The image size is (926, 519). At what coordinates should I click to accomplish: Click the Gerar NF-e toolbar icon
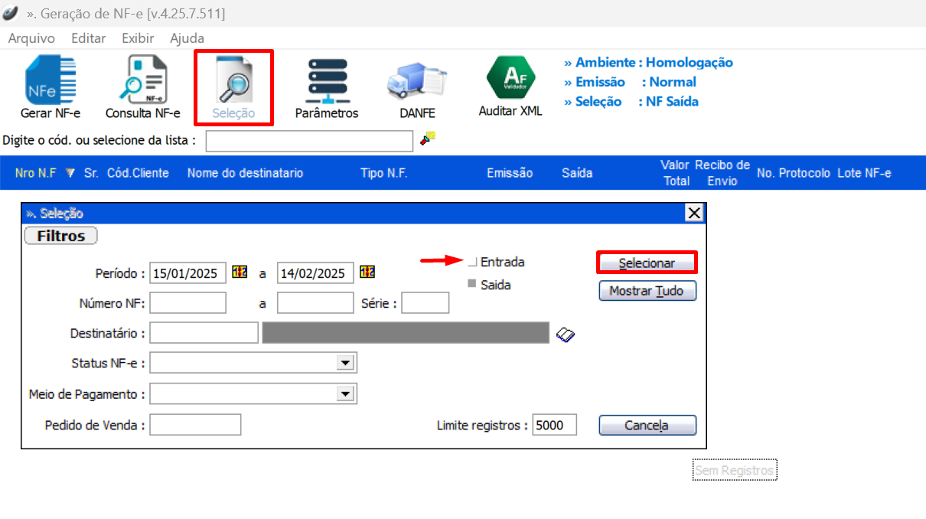pyautogui.click(x=51, y=81)
